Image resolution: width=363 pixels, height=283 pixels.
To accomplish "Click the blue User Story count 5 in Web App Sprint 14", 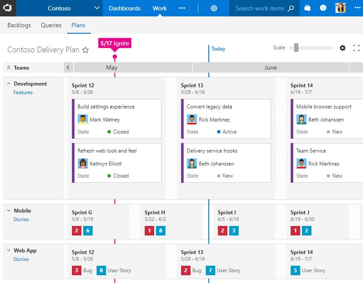I will [295, 270].
